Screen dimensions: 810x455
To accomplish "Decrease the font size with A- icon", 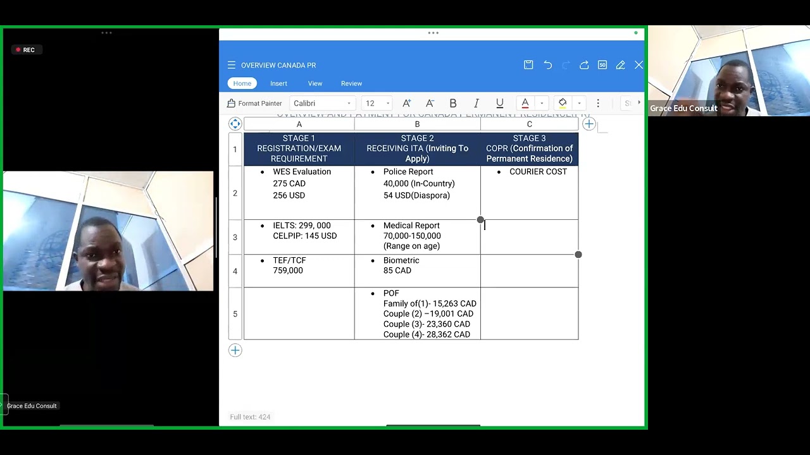I will click(430, 103).
